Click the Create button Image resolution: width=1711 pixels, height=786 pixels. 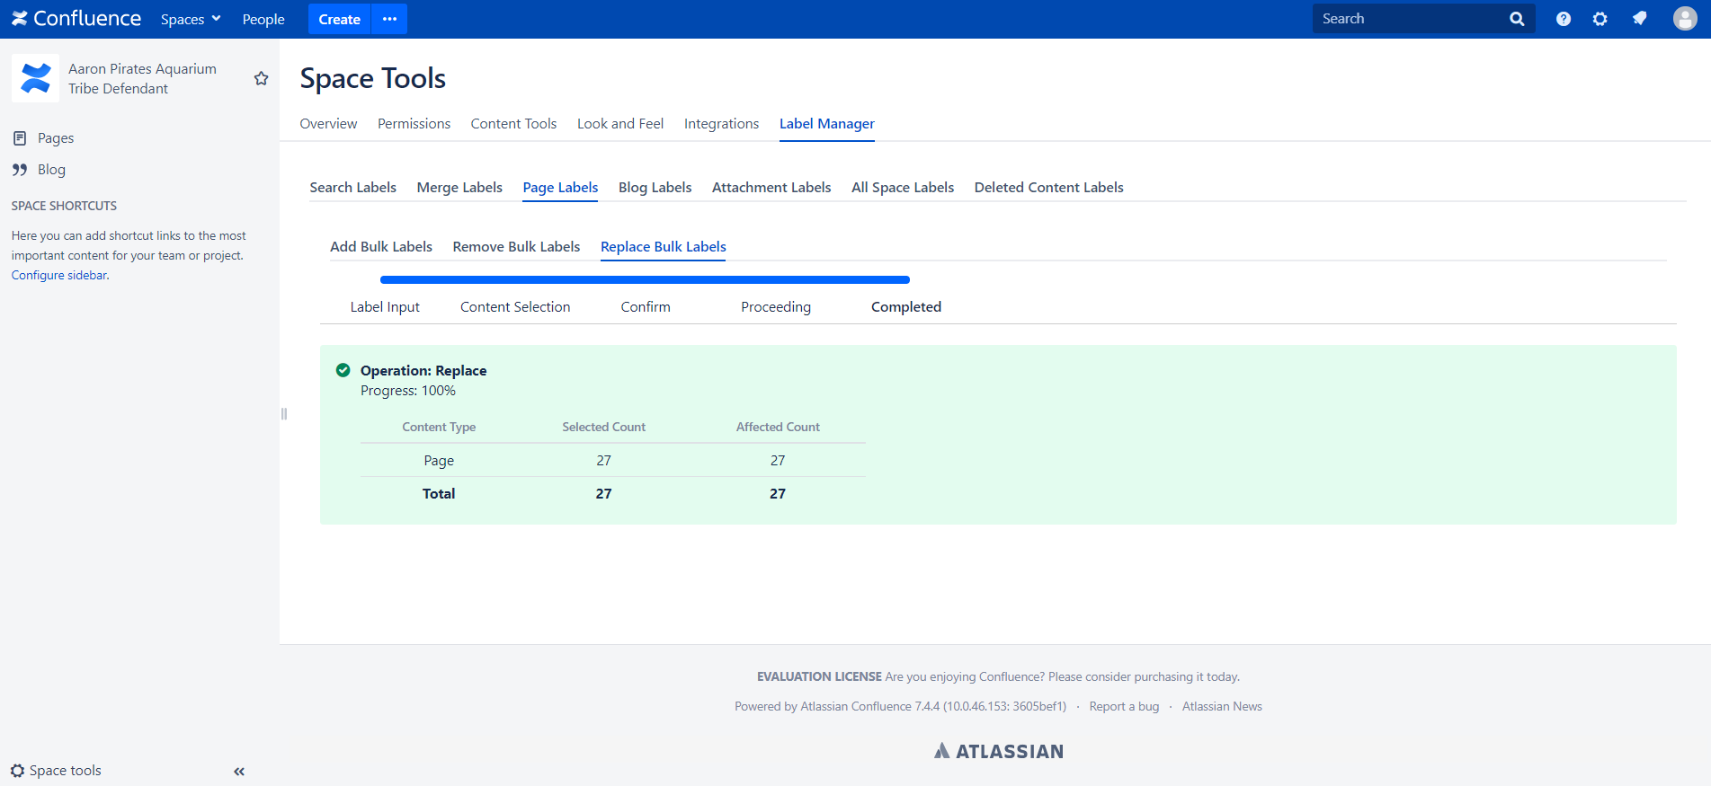tap(339, 19)
